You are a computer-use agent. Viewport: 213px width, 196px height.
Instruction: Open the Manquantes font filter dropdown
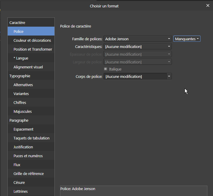[x=187, y=39]
